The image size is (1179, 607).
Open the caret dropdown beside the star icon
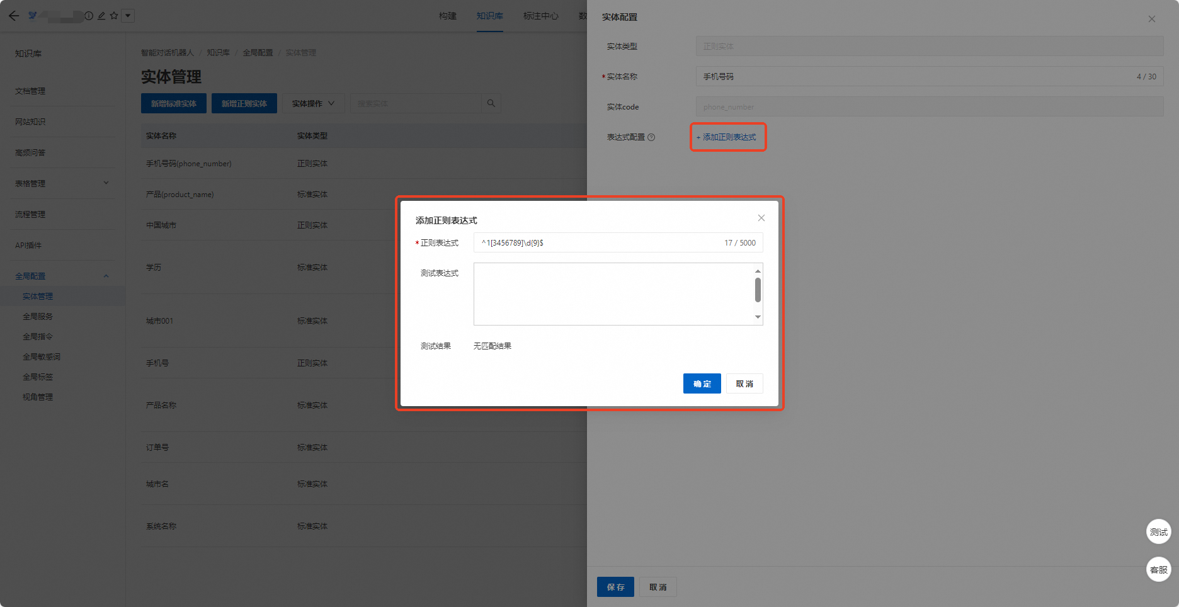tap(128, 16)
